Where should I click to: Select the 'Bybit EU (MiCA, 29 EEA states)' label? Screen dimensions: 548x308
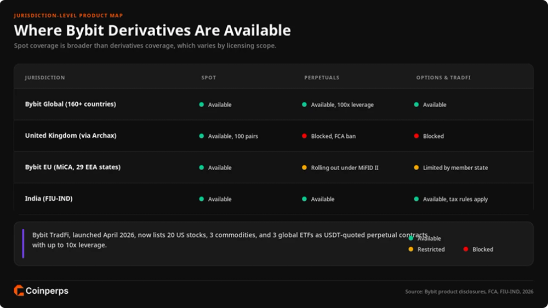(x=73, y=167)
